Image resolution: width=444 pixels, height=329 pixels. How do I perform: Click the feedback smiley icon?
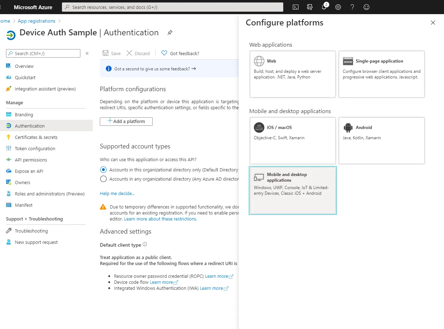pos(366,7)
